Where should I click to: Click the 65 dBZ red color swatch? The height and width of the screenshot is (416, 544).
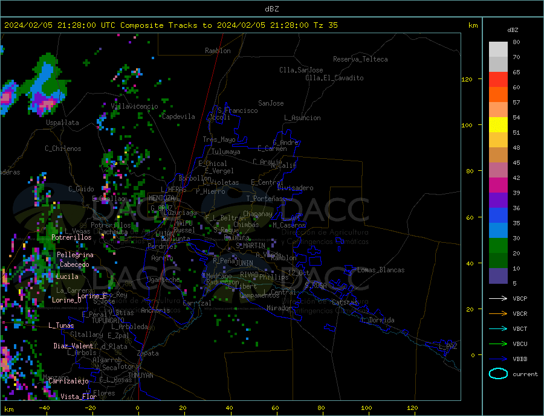tap(498, 79)
